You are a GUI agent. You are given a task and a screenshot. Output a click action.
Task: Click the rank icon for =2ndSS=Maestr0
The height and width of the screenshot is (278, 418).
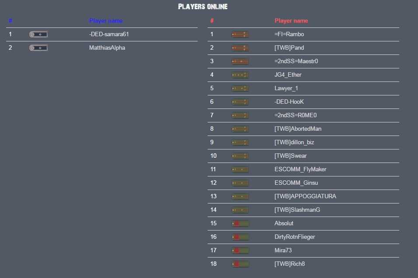240,61
